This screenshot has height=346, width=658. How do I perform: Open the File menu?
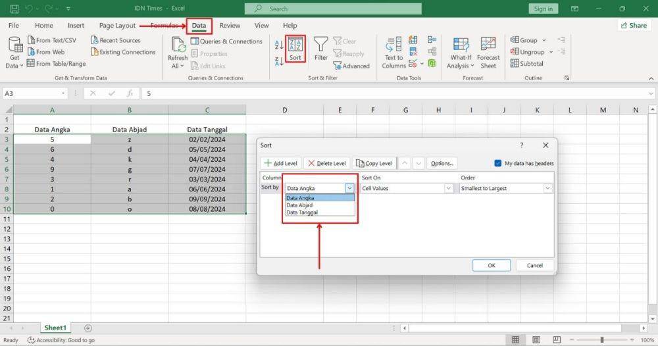[x=13, y=26]
